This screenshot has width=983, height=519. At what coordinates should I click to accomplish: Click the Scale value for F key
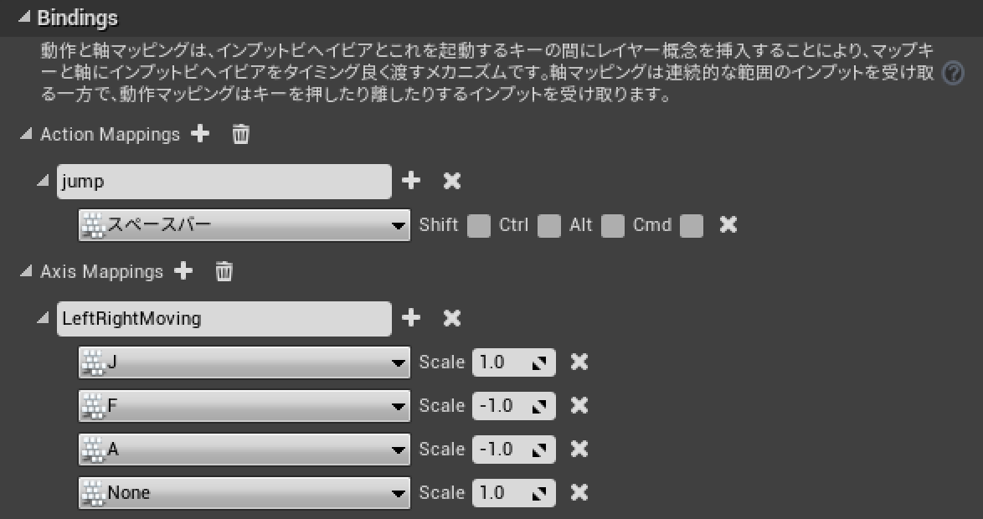coord(513,405)
